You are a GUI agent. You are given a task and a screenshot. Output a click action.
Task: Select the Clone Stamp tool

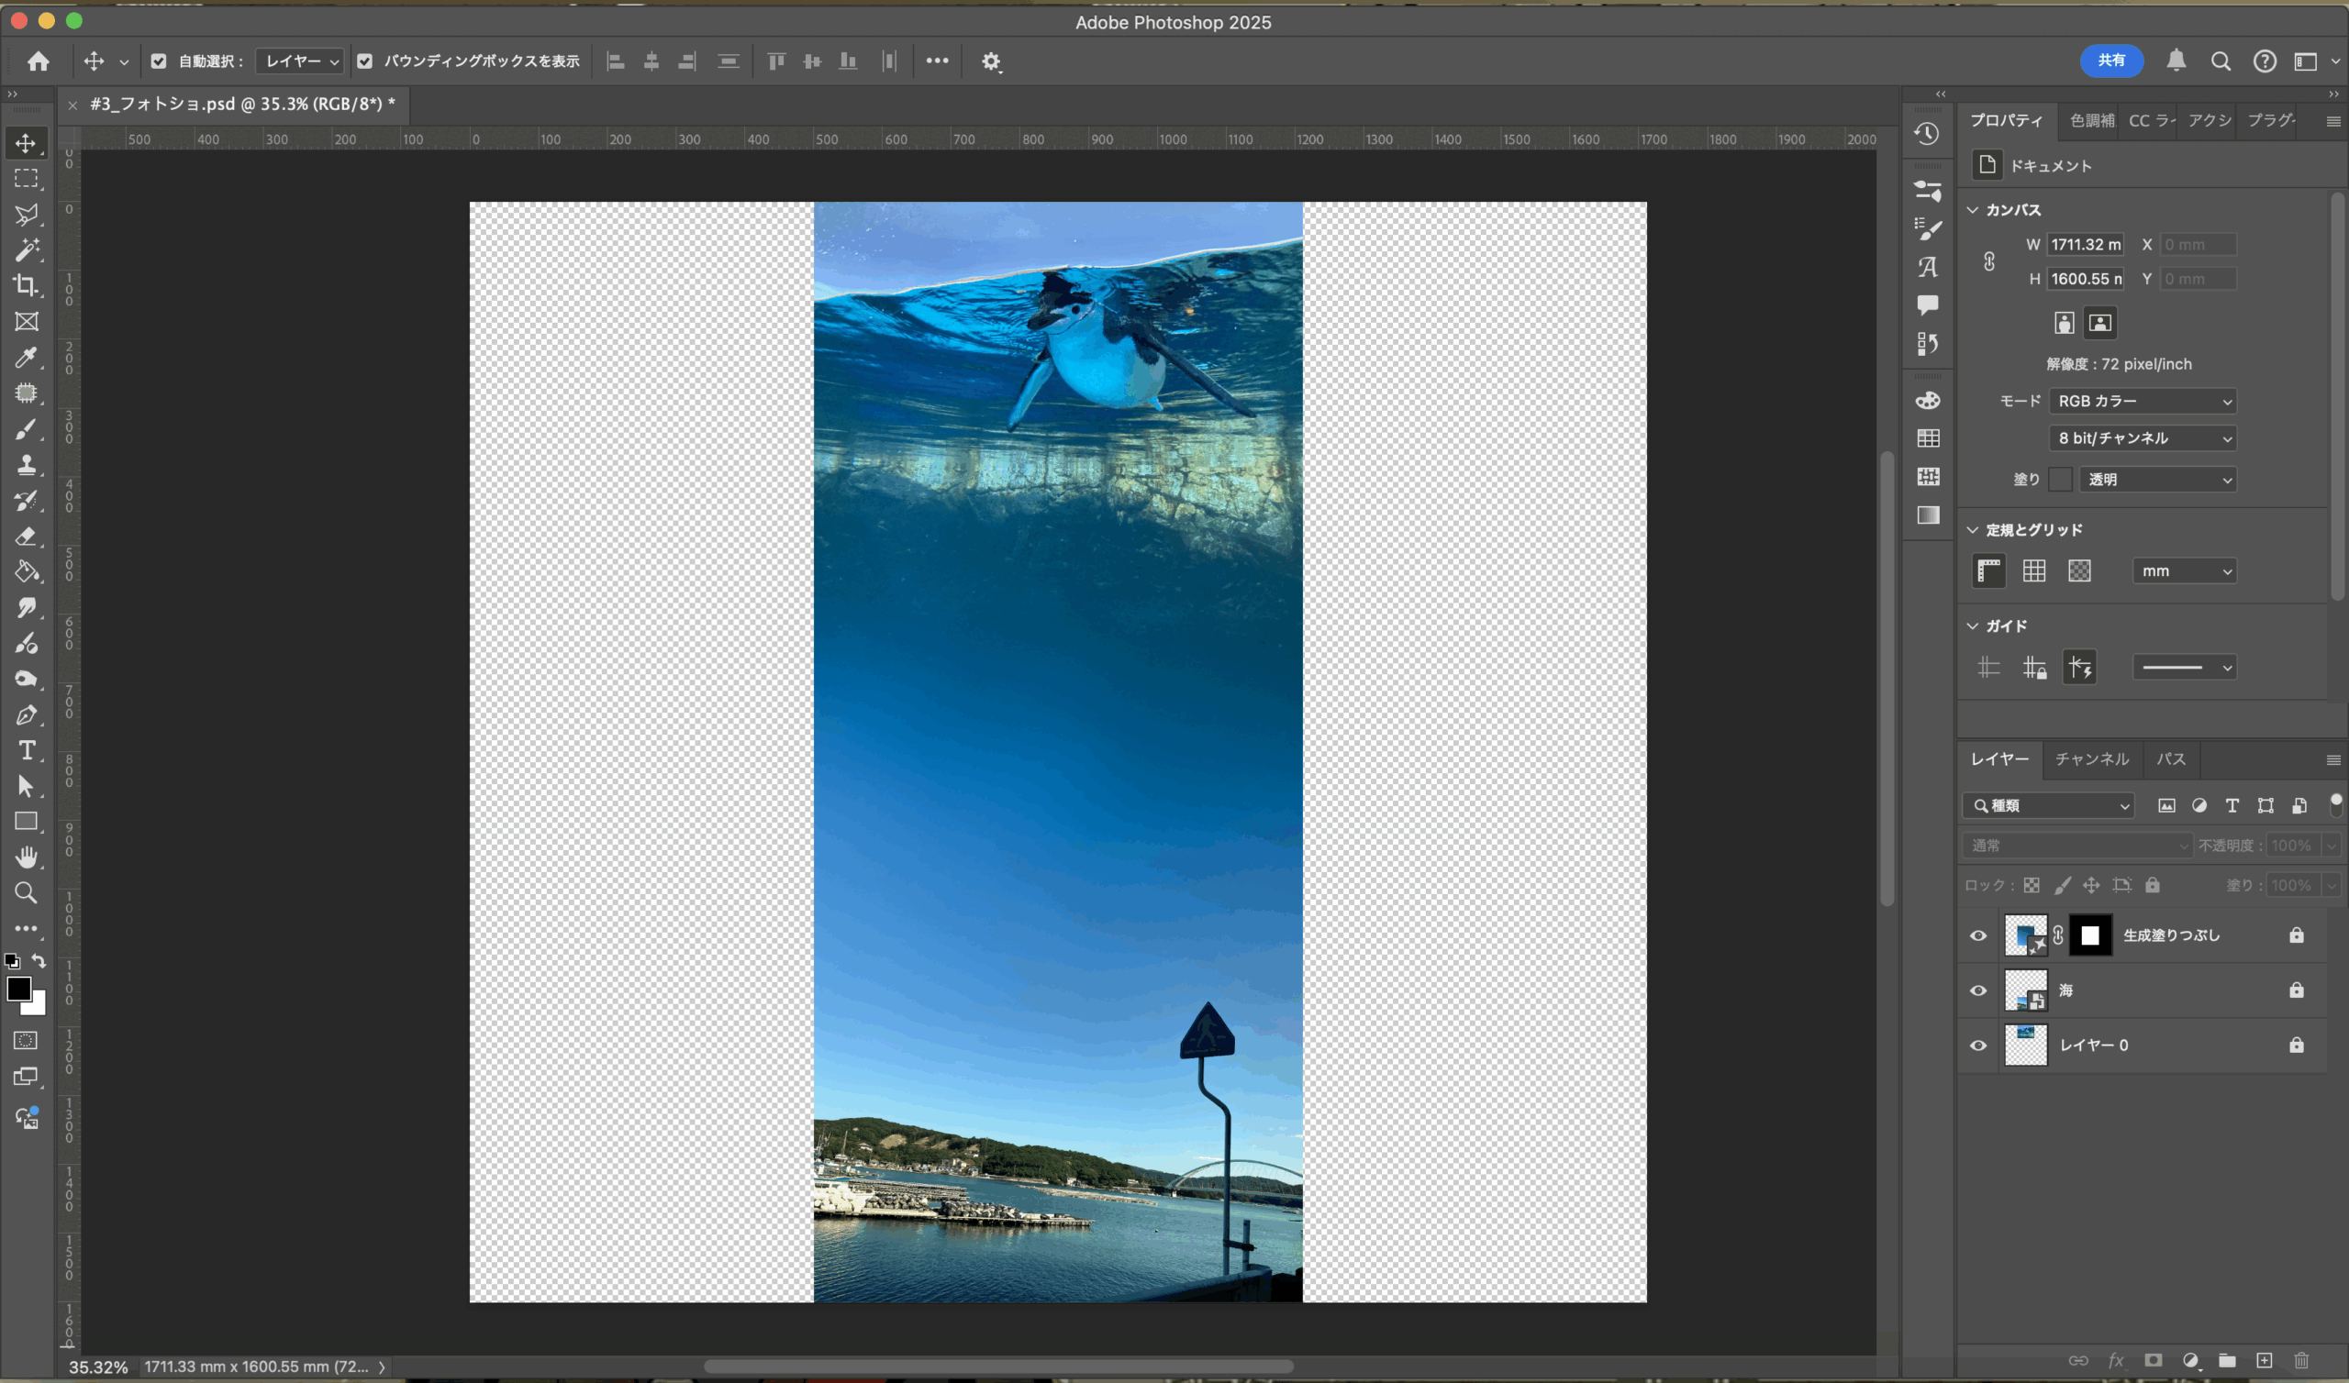click(x=26, y=465)
